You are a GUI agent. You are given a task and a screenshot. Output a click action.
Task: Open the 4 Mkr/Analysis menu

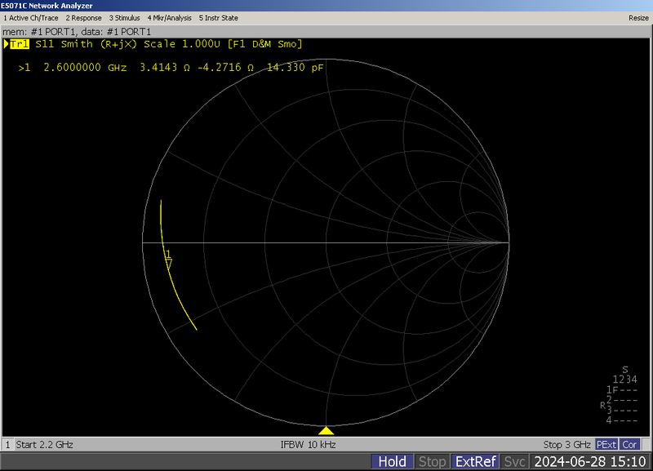pos(171,17)
